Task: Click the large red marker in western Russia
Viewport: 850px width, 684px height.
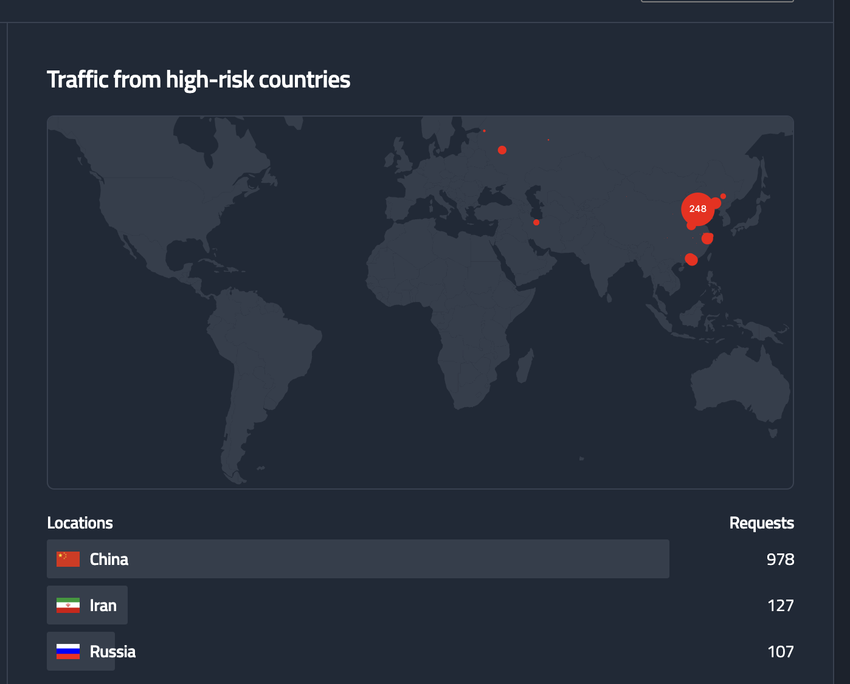Action: tap(502, 150)
